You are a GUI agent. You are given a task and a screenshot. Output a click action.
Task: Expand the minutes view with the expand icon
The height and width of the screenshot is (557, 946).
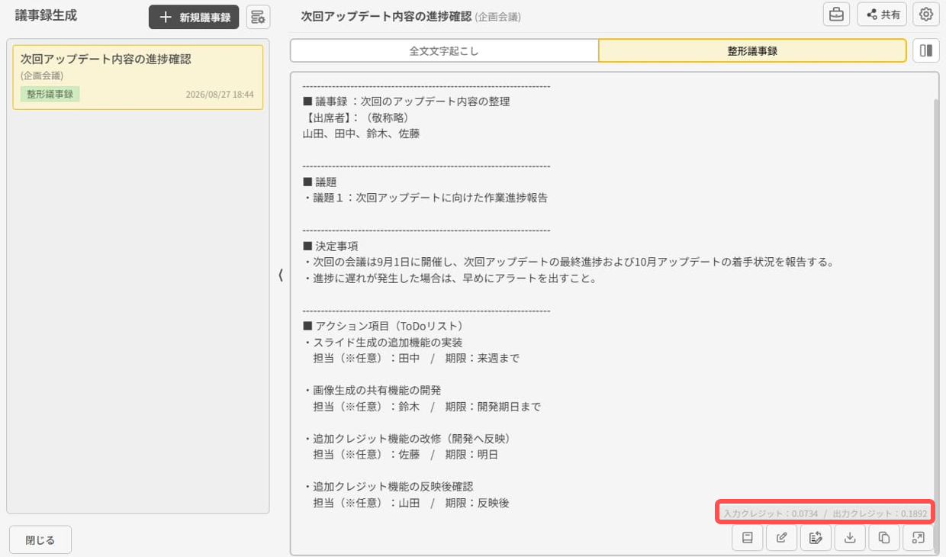click(918, 538)
